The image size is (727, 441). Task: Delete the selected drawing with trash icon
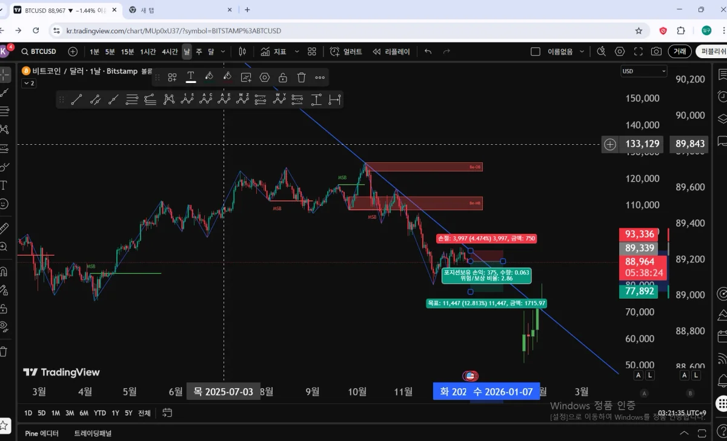coord(301,77)
